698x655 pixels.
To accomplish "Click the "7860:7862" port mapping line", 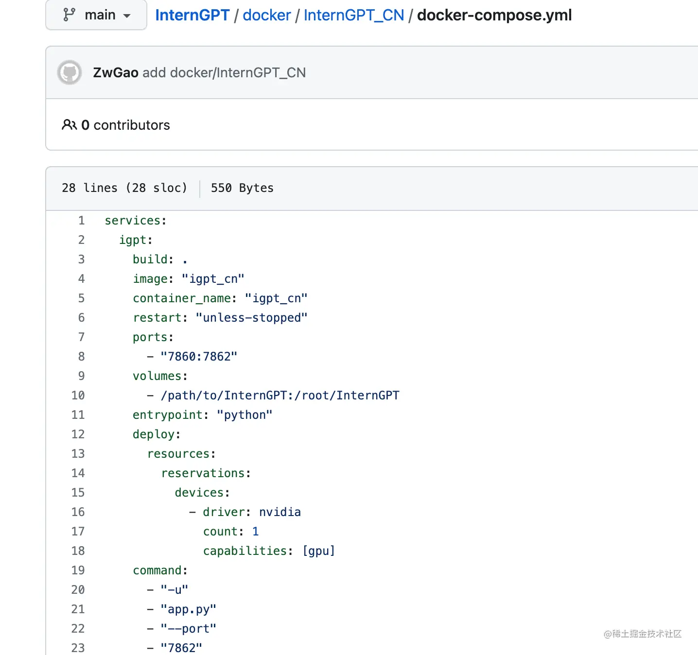I will 192,357.
